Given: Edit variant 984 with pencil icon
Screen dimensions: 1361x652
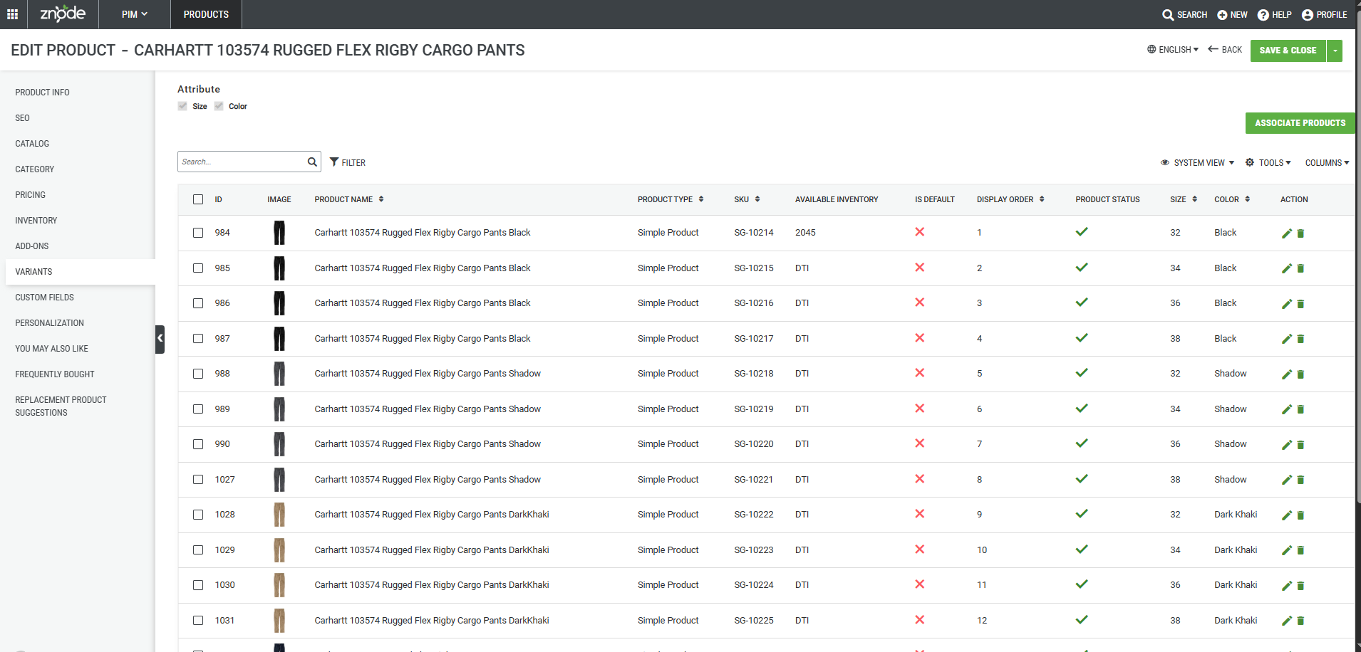Looking at the screenshot, I should coord(1287,233).
